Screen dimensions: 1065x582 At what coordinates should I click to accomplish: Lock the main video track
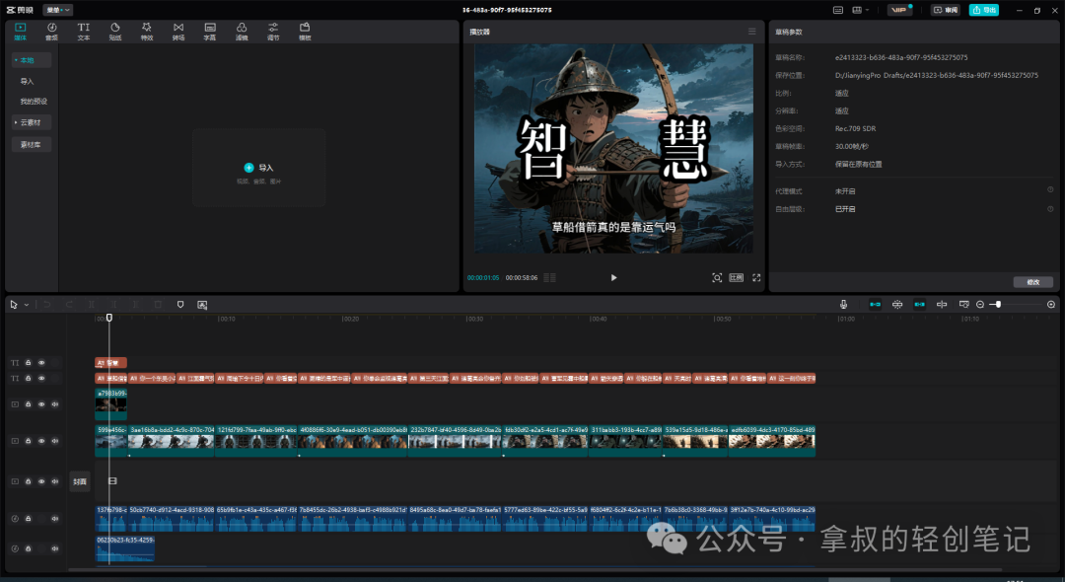point(29,441)
